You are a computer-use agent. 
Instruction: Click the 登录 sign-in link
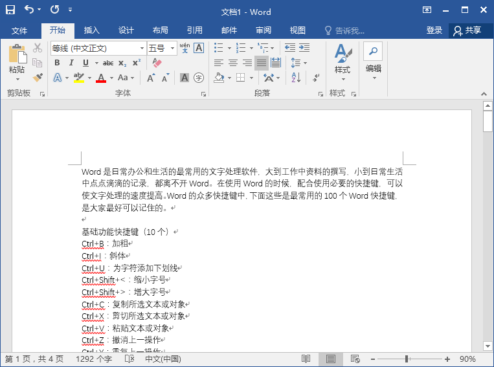click(434, 30)
